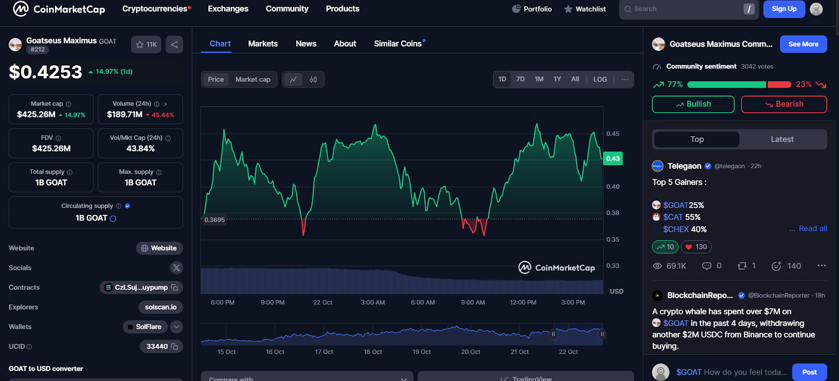Click Market cap info icon

tap(68, 104)
